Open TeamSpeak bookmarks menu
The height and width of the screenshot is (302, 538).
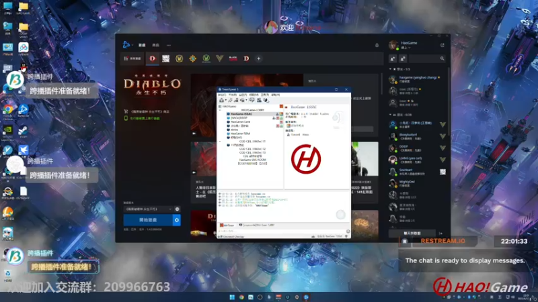click(x=233, y=95)
